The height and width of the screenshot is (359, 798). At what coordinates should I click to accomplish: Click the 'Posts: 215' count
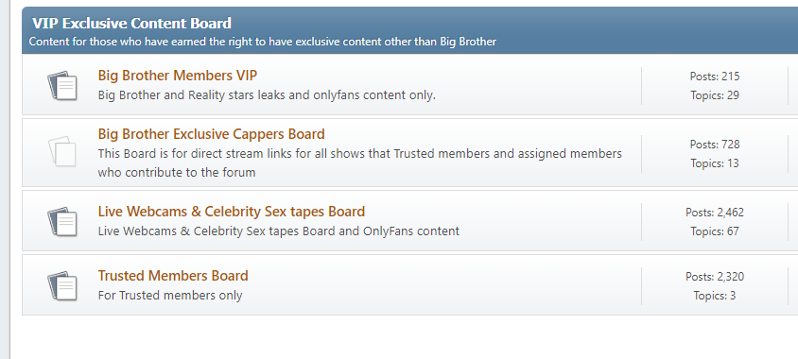(715, 77)
